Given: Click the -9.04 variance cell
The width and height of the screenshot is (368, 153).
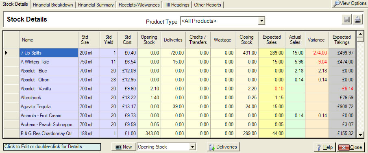Looking at the screenshot, I should click(x=317, y=62).
